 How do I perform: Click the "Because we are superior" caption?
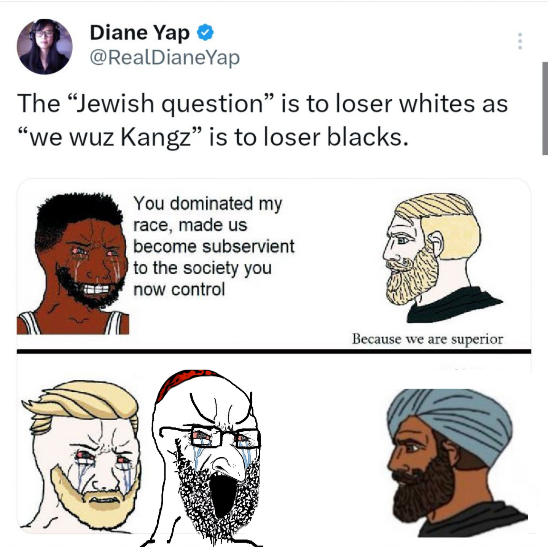[427, 339]
